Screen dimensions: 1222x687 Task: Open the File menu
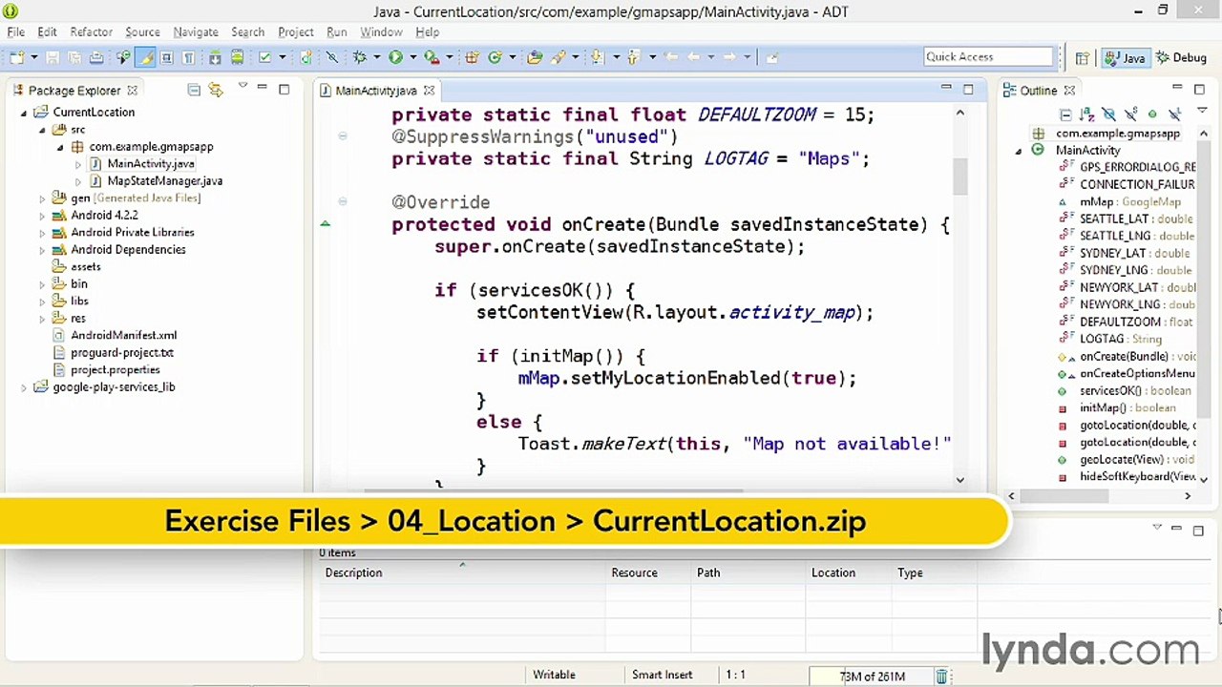[15, 31]
